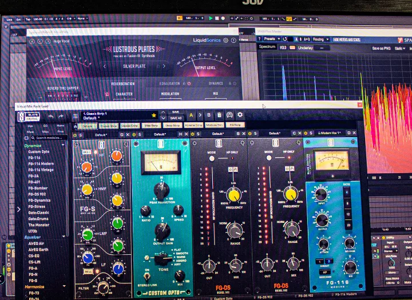Viewport: 412px width, 300px height.
Task: Toggle Equalisation power in Lustrous Plates
Action: 189,83
